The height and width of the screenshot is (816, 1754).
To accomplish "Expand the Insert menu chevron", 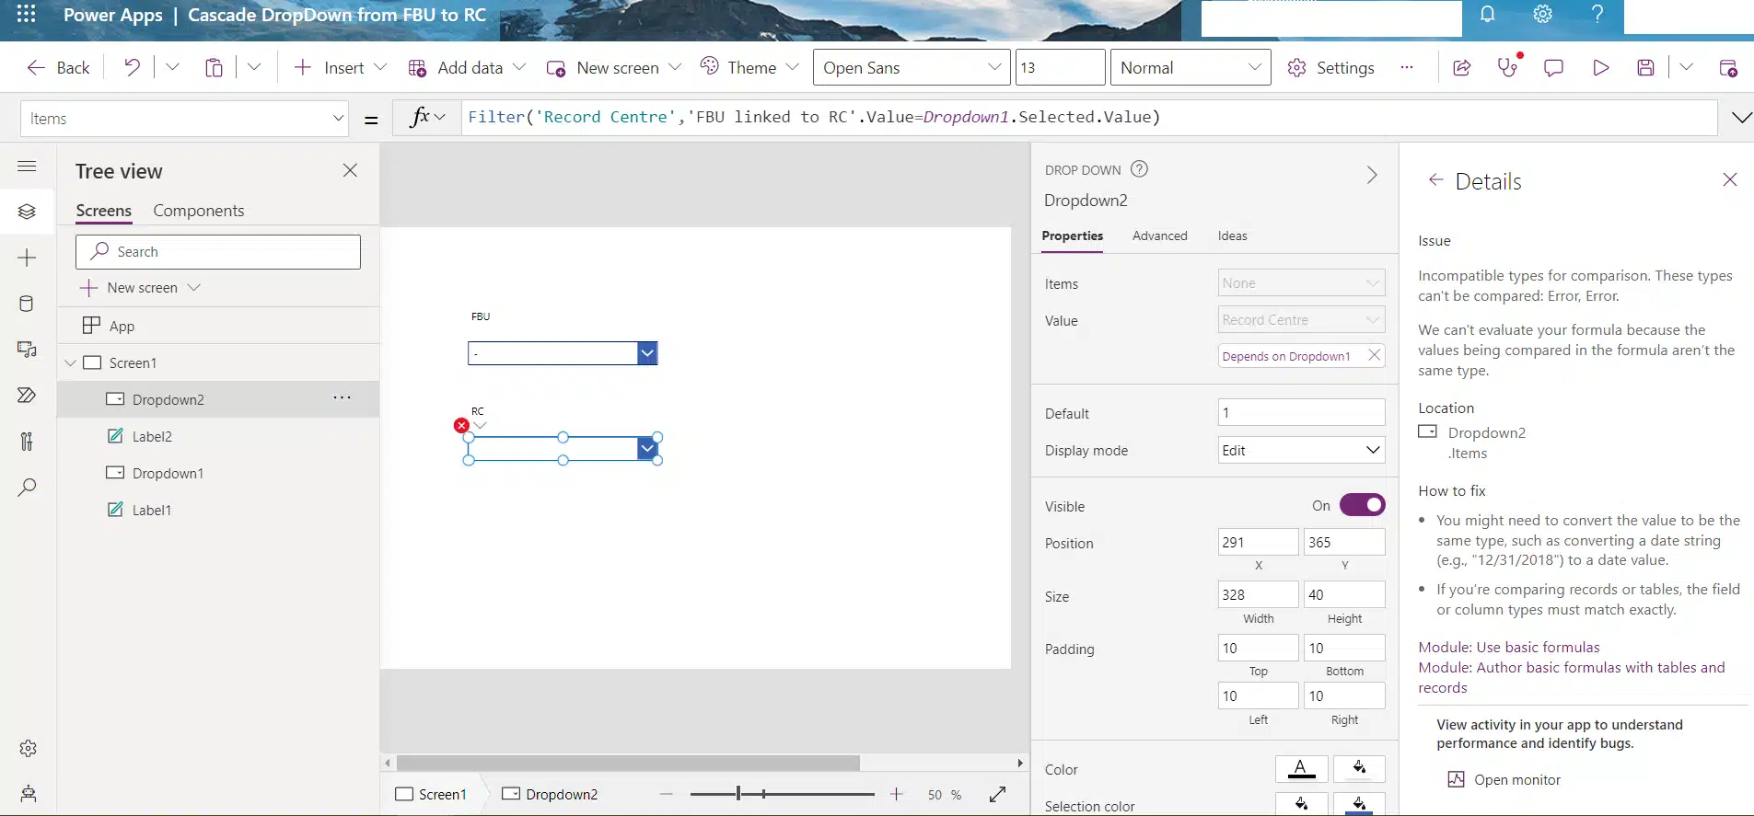I will [380, 67].
